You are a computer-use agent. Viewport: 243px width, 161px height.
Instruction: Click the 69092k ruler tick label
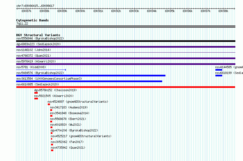(x=116, y=11)
